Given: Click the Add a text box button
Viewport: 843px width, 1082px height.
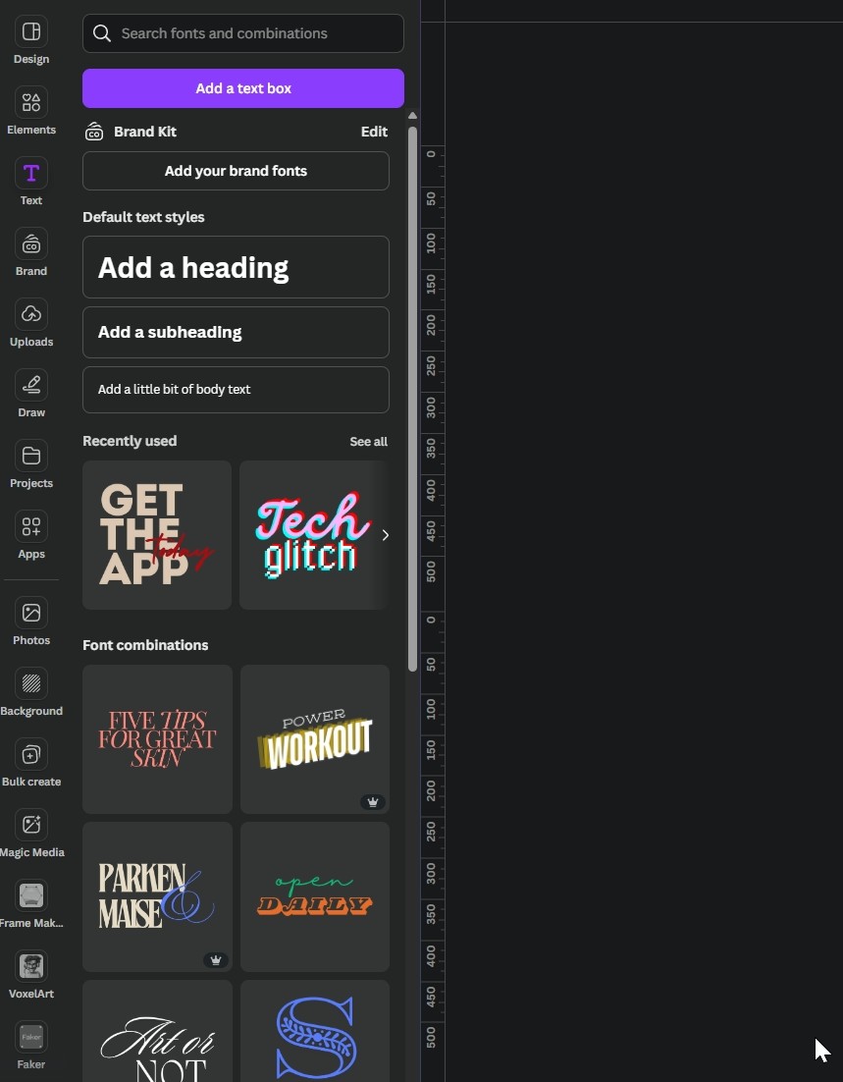Looking at the screenshot, I should point(243,88).
